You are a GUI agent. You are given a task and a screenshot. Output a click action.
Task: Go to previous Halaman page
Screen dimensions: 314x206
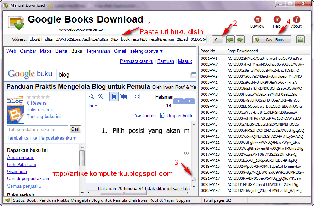(179, 101)
